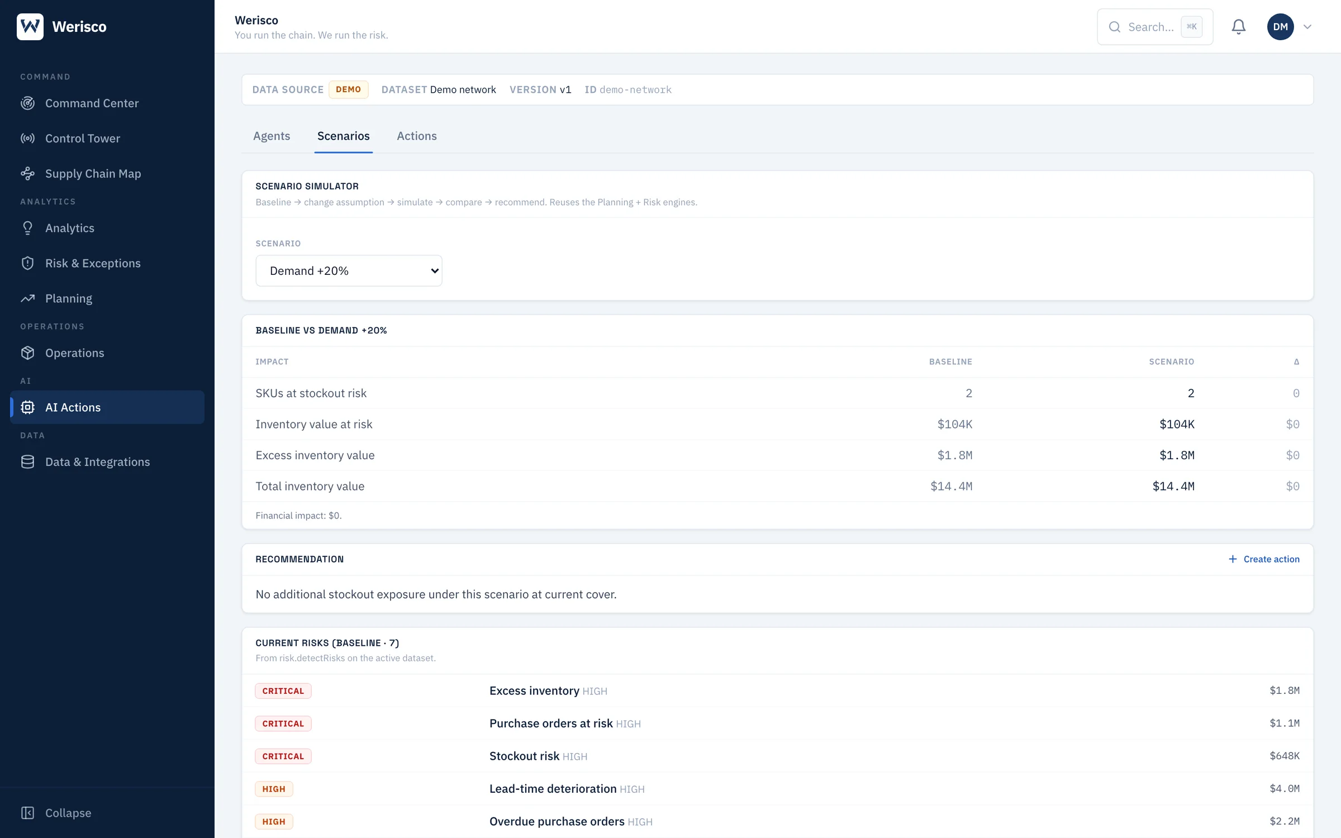Screen dimensions: 1341x838
Task: Open the notifications bell
Action: pyautogui.click(x=1238, y=27)
